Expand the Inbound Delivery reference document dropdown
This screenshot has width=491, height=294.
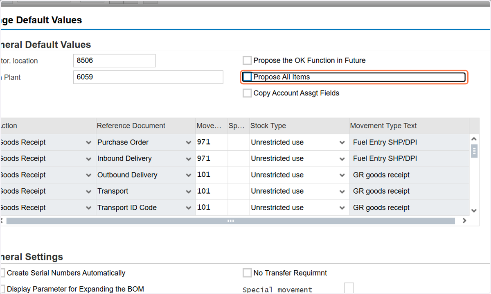(189, 159)
